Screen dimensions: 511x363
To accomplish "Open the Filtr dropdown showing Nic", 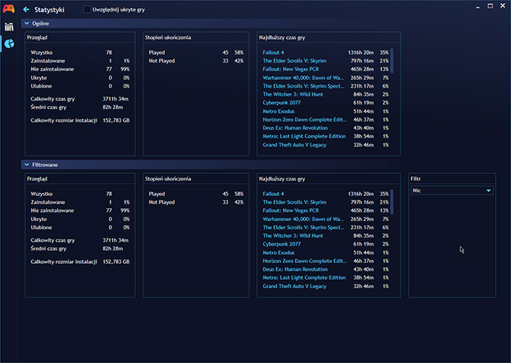I will click(x=452, y=191).
